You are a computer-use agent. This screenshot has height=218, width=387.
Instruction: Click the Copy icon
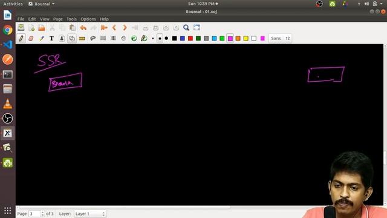pos(62,28)
